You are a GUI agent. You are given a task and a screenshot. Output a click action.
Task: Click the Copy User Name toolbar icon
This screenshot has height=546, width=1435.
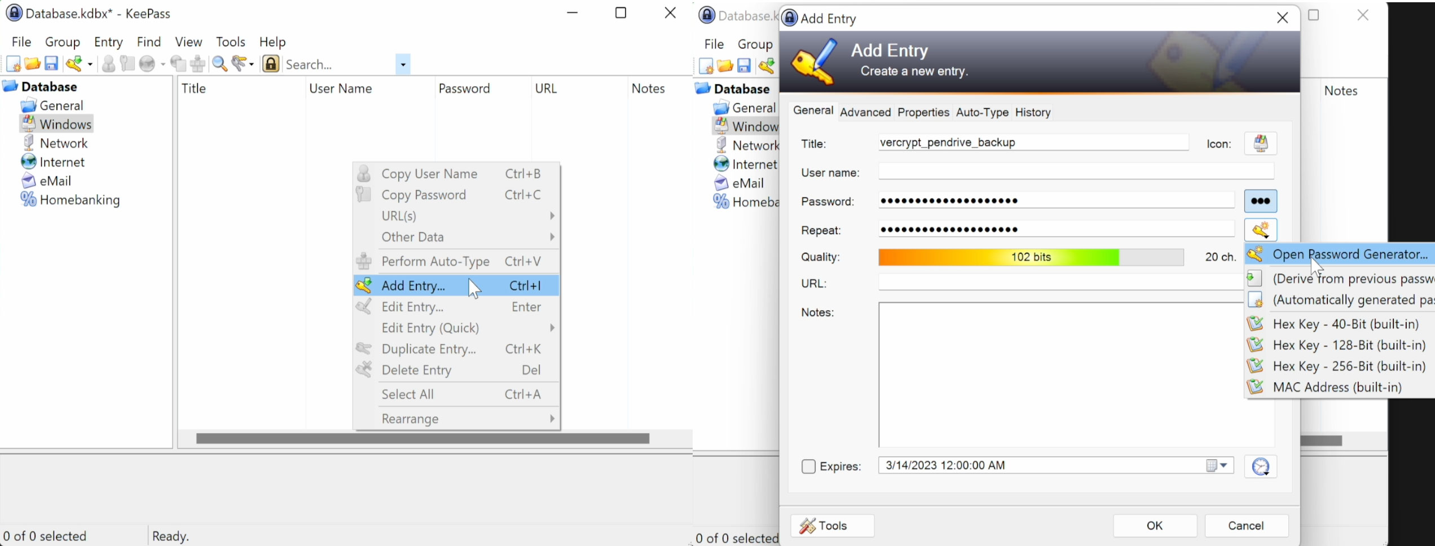(108, 64)
